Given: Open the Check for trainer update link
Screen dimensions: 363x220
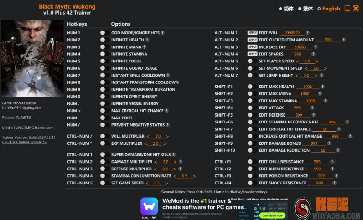Looking at the screenshot, I should 25,142.
